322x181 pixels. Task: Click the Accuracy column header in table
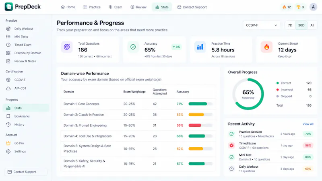click(x=183, y=92)
